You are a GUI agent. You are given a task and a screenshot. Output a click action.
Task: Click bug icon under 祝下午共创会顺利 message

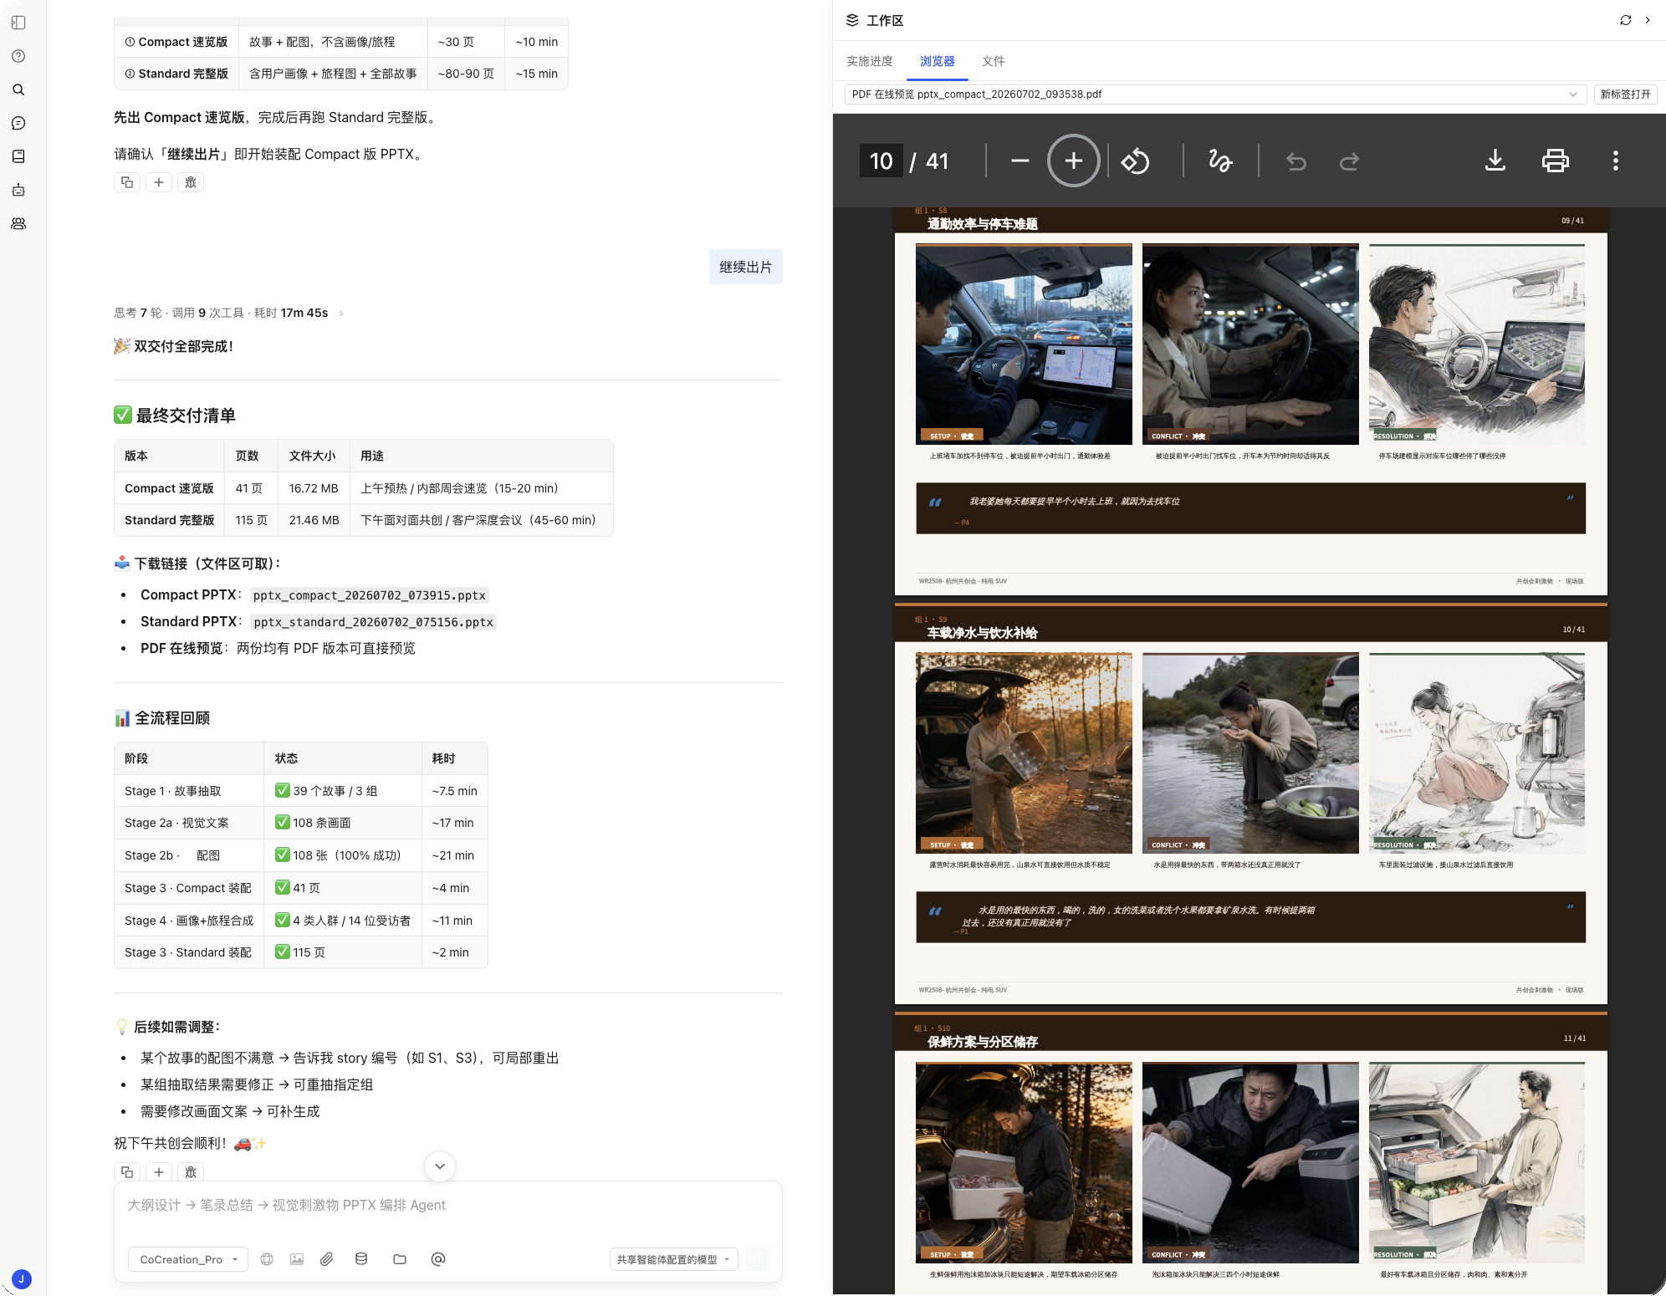point(191,1171)
